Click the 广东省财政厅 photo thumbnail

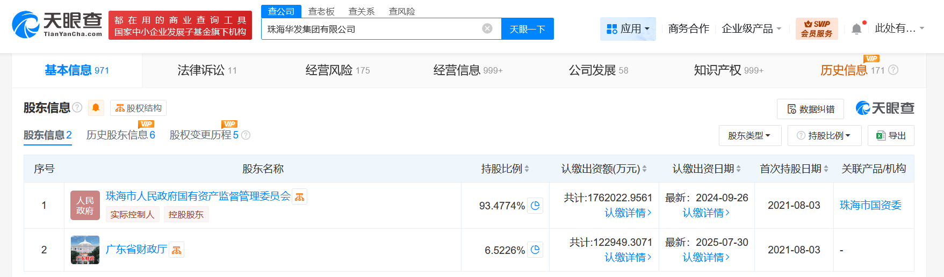point(85,250)
